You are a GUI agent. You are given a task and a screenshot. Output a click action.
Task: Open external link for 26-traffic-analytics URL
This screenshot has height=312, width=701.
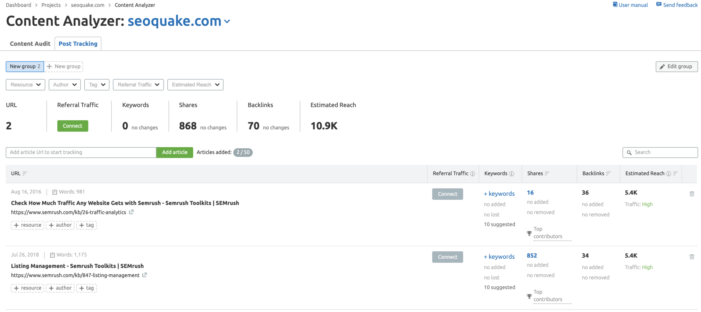pos(131,212)
